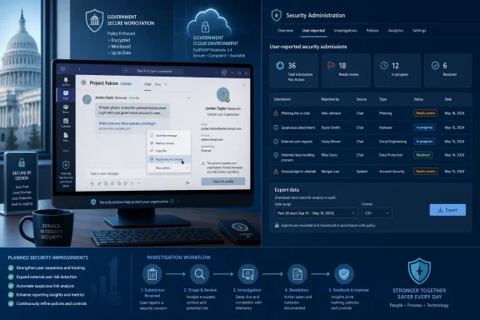Open the CSV format dropdown

(377, 213)
